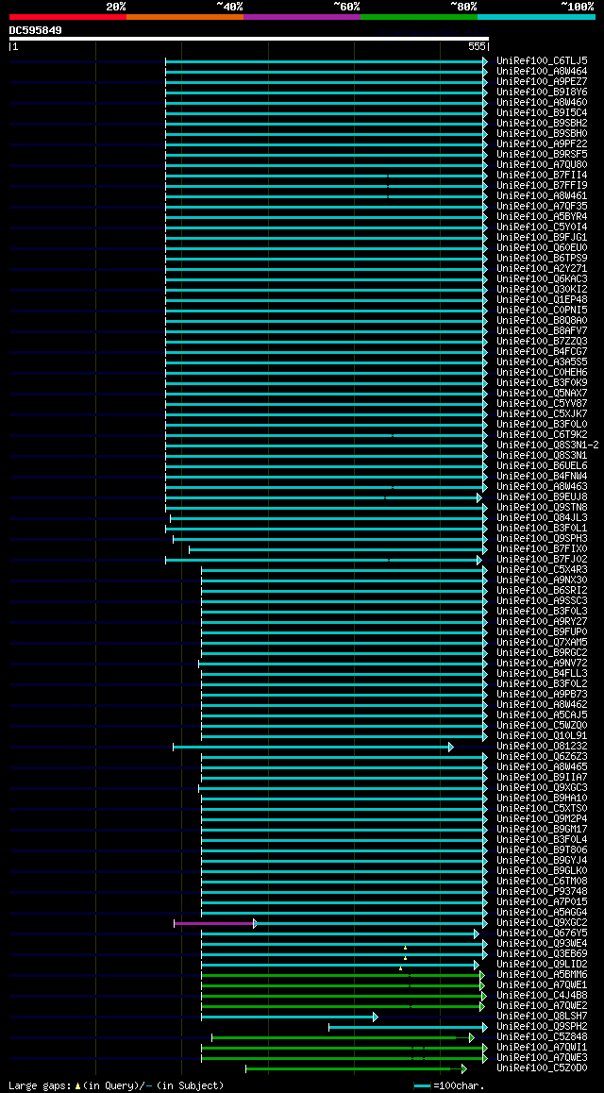This screenshot has width=604, height=1093.
Task: Click hit label UniRef100_Q6Z6Z3
Action: (542, 757)
